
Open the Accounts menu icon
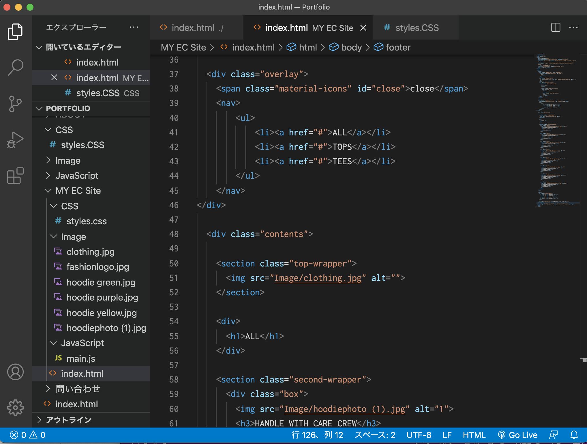coord(15,372)
